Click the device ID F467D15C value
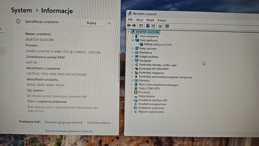 pos(56,74)
